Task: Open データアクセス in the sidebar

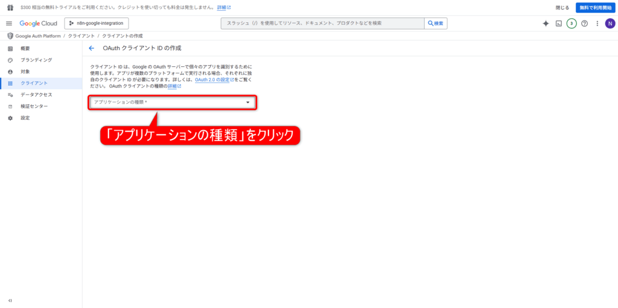Action: 36,95
